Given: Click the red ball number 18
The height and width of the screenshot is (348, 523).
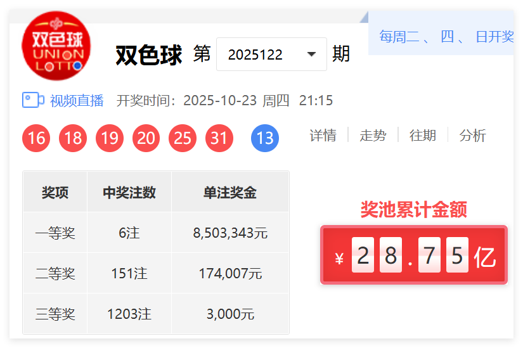Looking at the screenshot, I should [73, 138].
